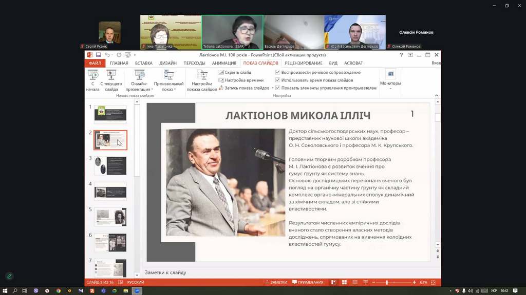Open Настройка показа слайдов settings
The width and height of the screenshot is (526, 295).
[201, 79]
